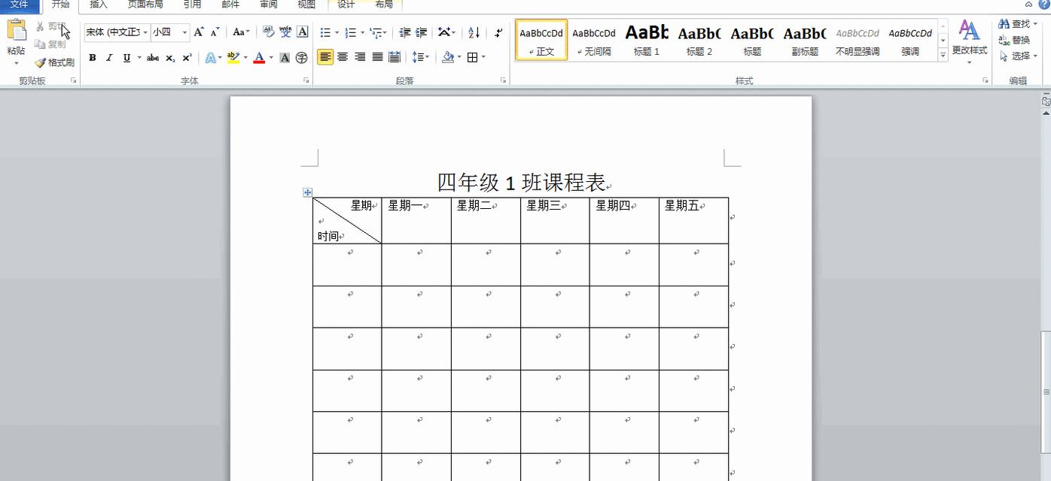The width and height of the screenshot is (1051, 481).
Task: Toggle superscript formatting
Action: pos(187,58)
